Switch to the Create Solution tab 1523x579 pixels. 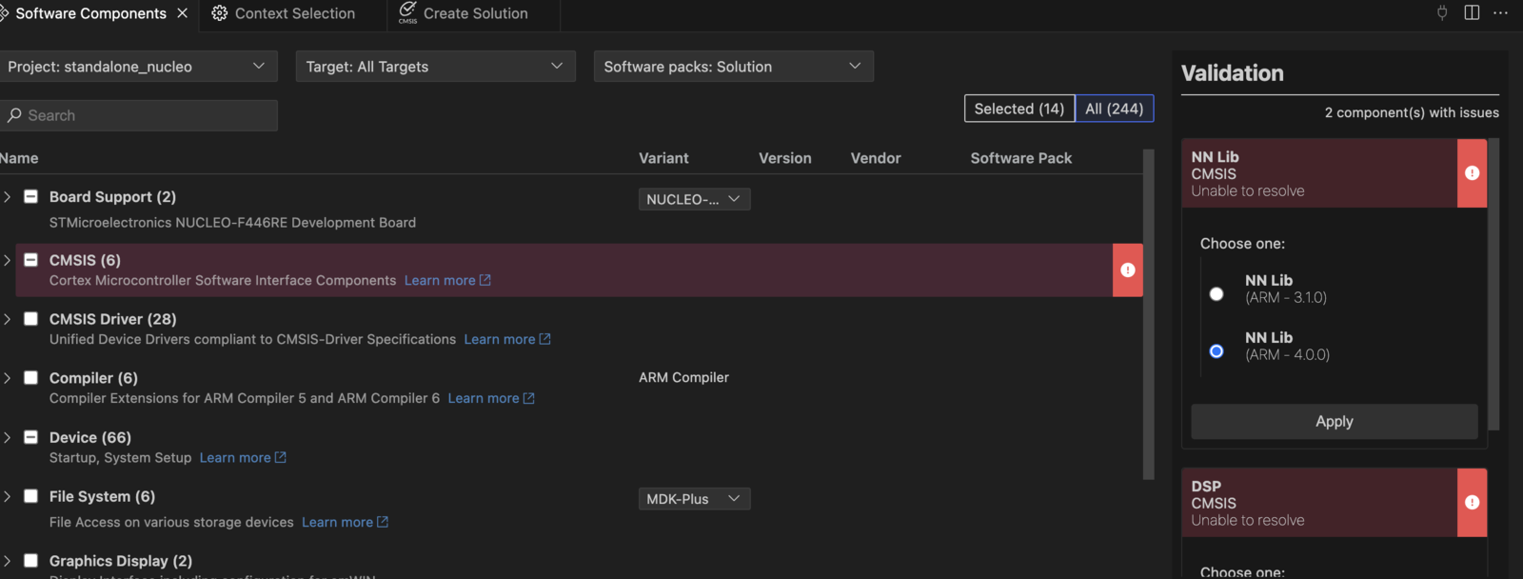coord(474,13)
